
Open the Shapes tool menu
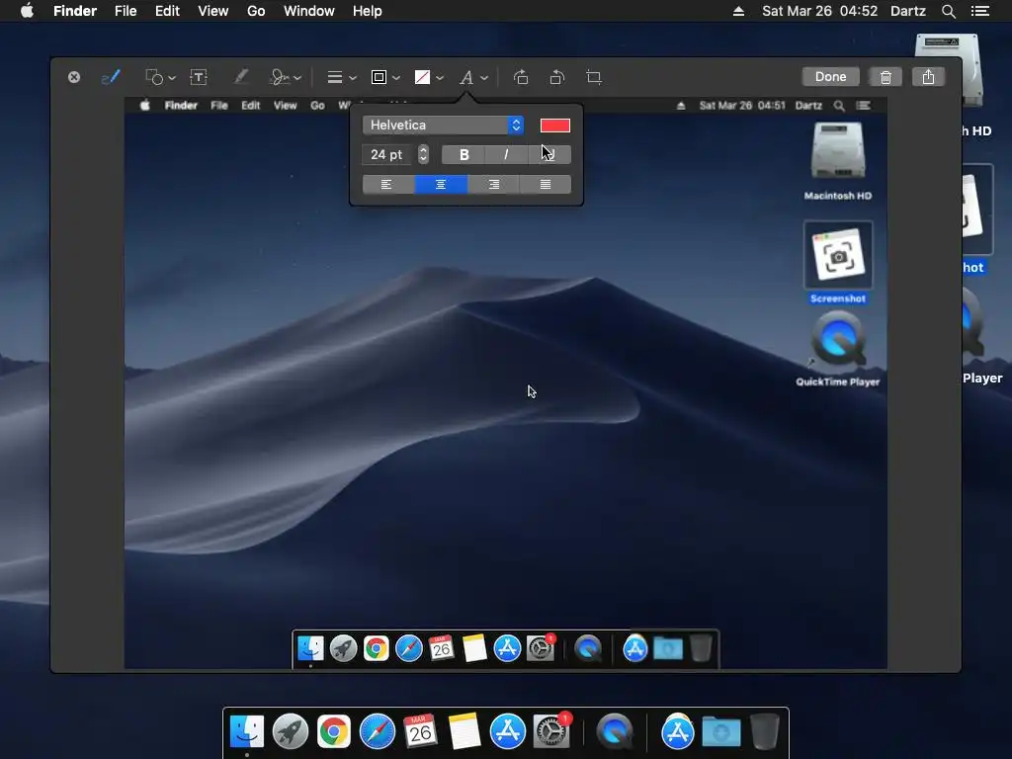click(160, 77)
